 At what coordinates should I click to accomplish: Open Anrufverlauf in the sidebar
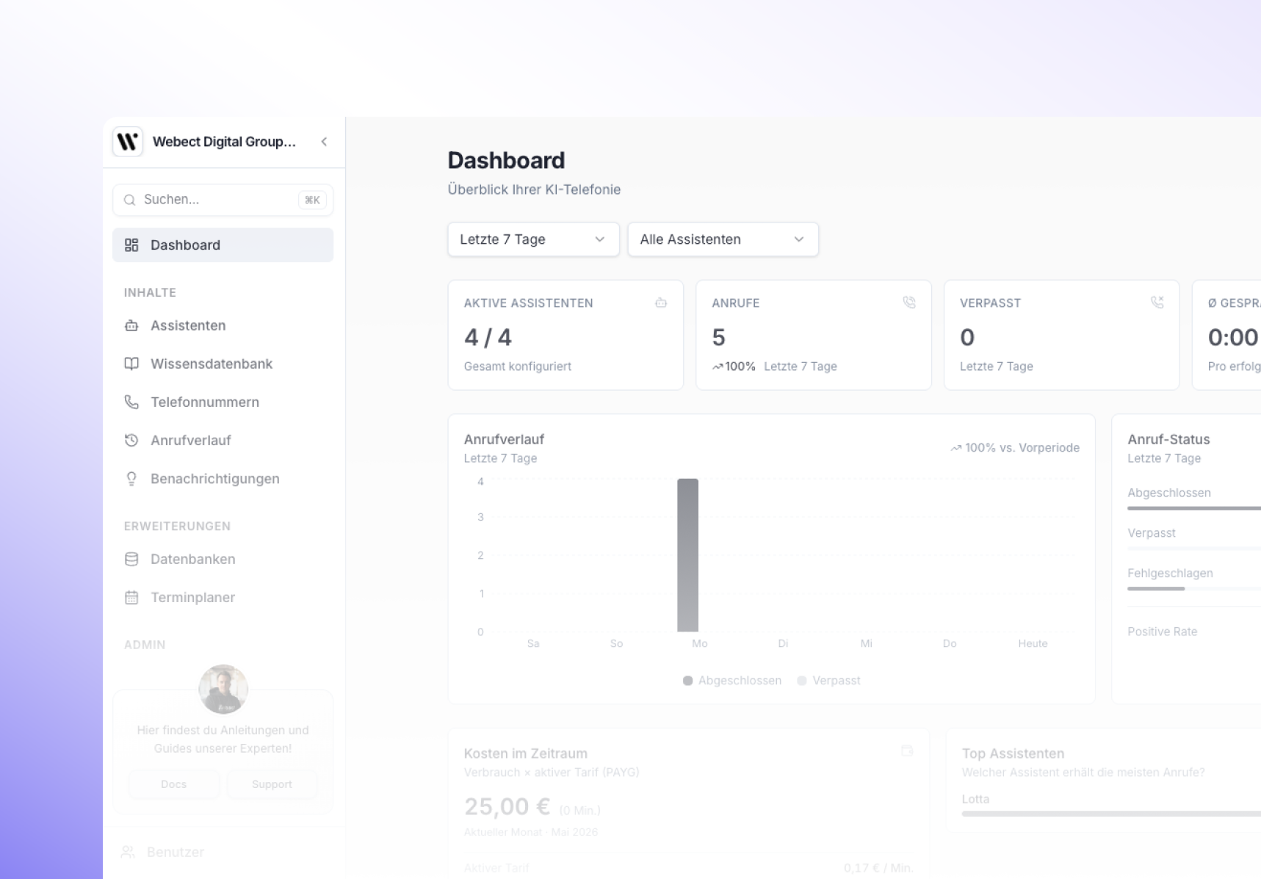click(x=223, y=440)
